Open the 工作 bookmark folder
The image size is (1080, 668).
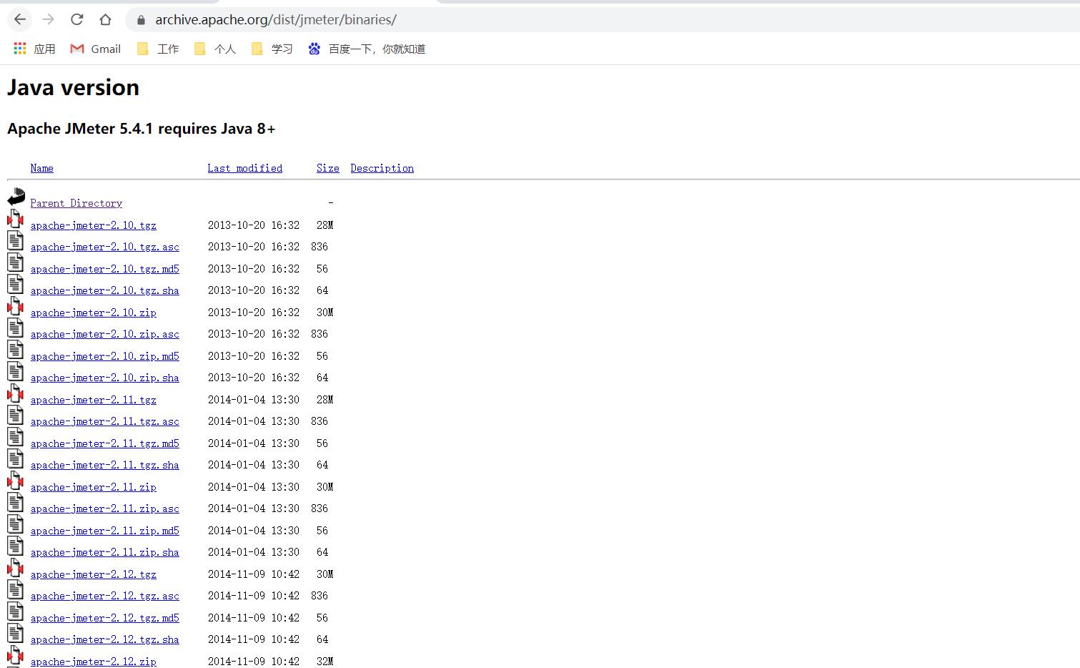[x=158, y=49]
